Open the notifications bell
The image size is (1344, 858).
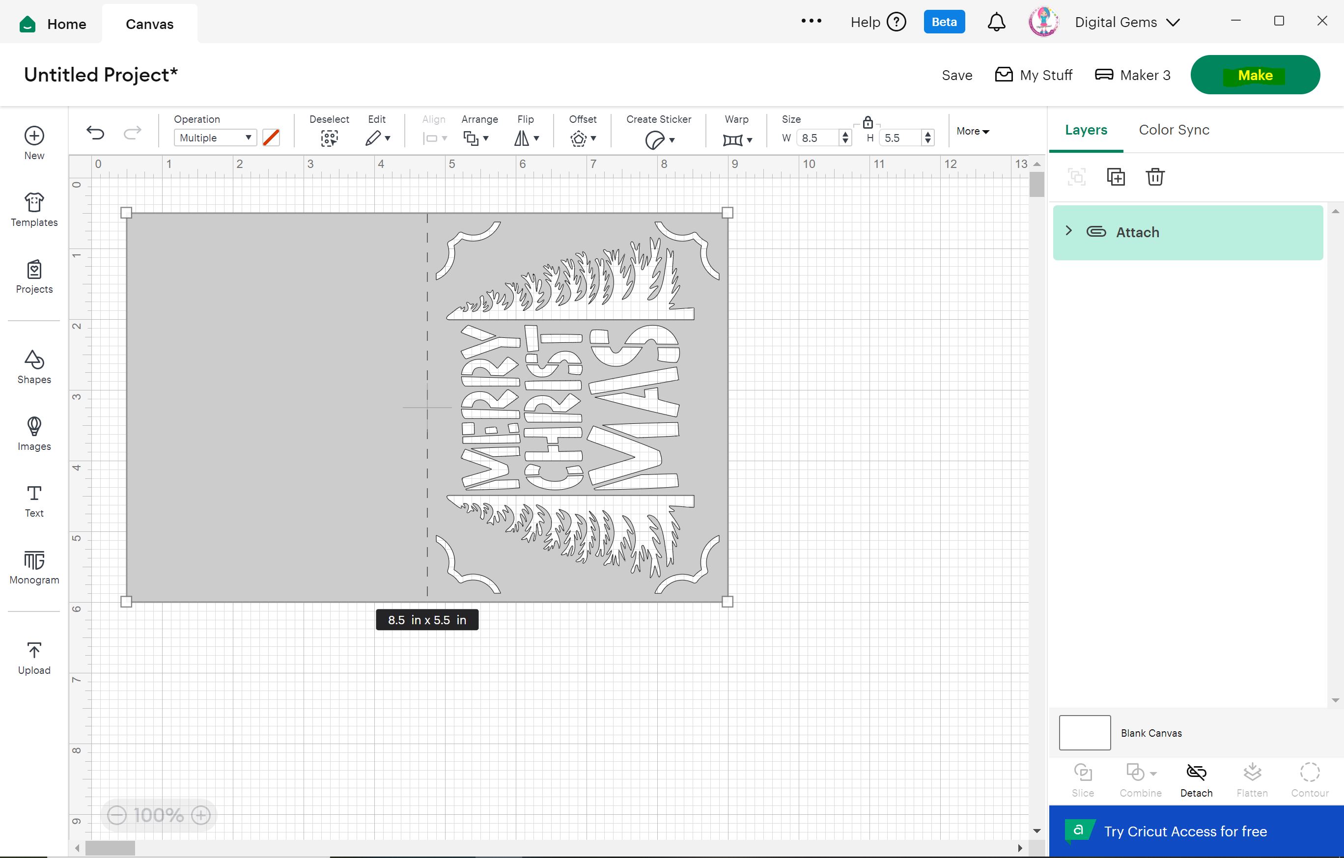coord(996,22)
